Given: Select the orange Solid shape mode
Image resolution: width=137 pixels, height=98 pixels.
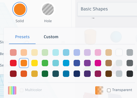Looking at the screenshot, I should (x=20, y=9).
